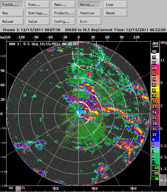Open the Products... menu

64,13
